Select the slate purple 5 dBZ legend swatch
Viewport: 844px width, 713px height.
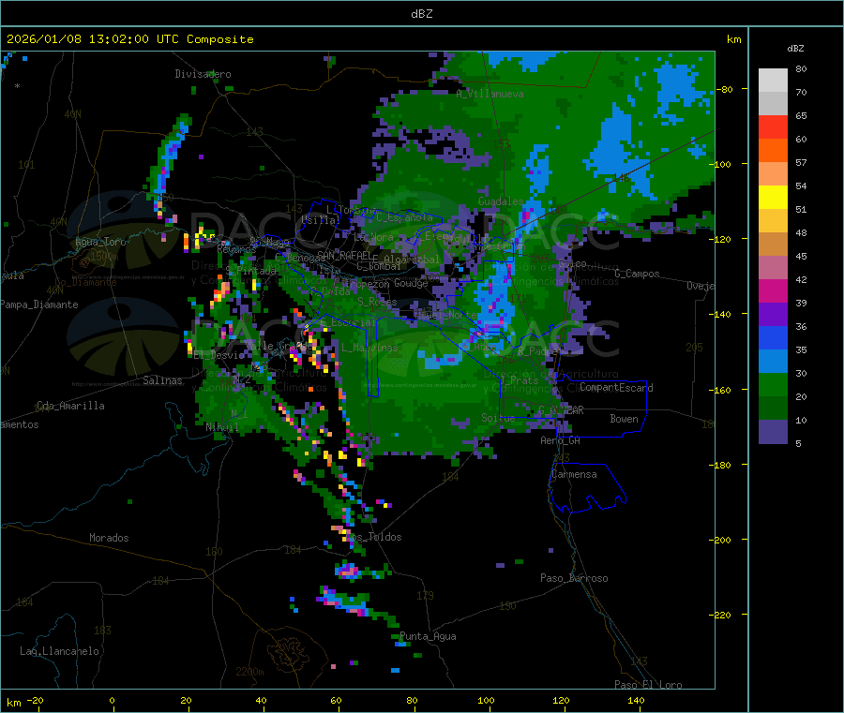773,432
